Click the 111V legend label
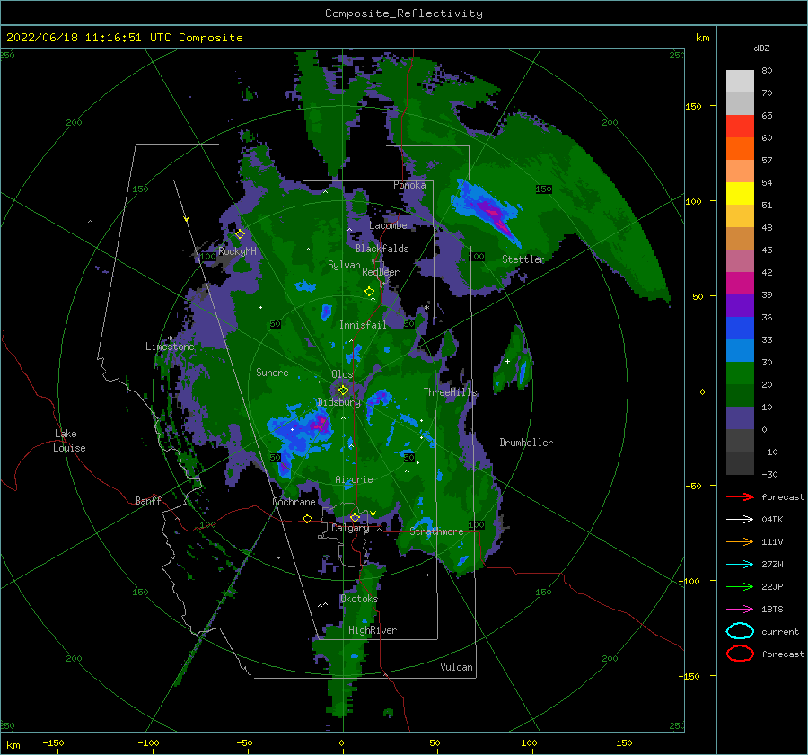Screen dimensions: 808x755 [x=772, y=541]
